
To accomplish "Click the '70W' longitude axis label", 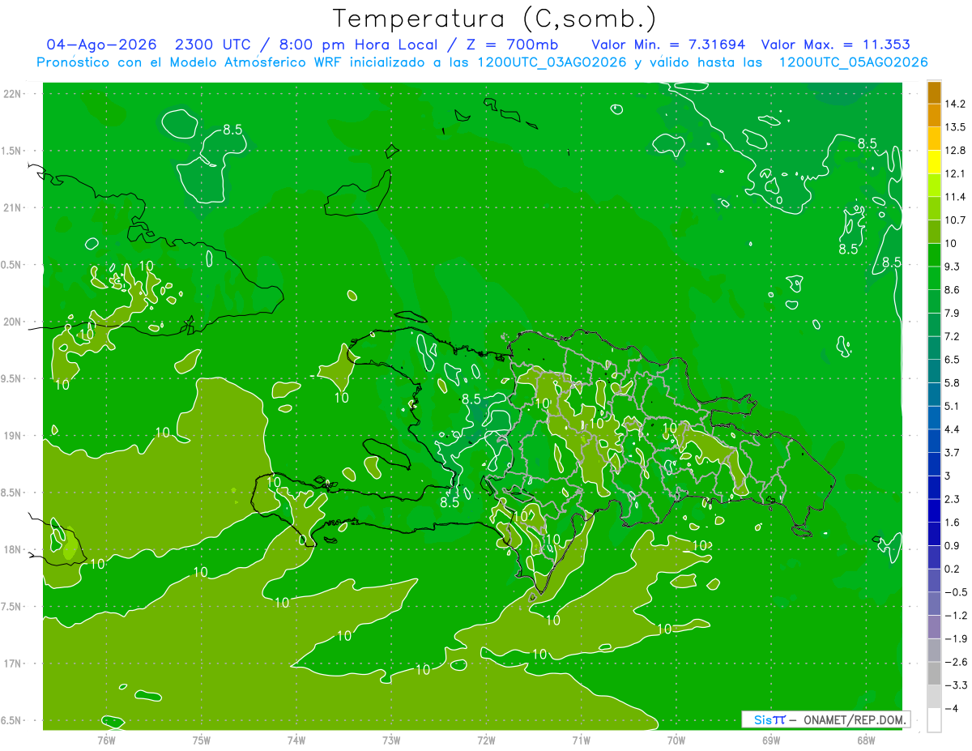I will (x=676, y=740).
